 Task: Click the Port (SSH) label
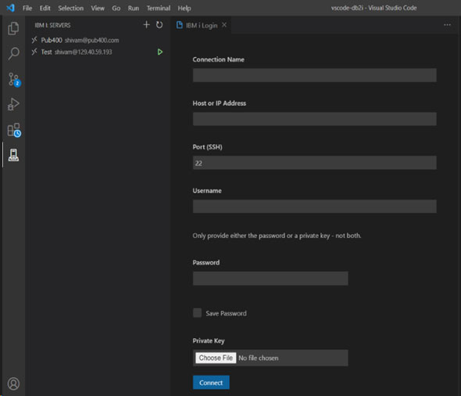[207, 147]
